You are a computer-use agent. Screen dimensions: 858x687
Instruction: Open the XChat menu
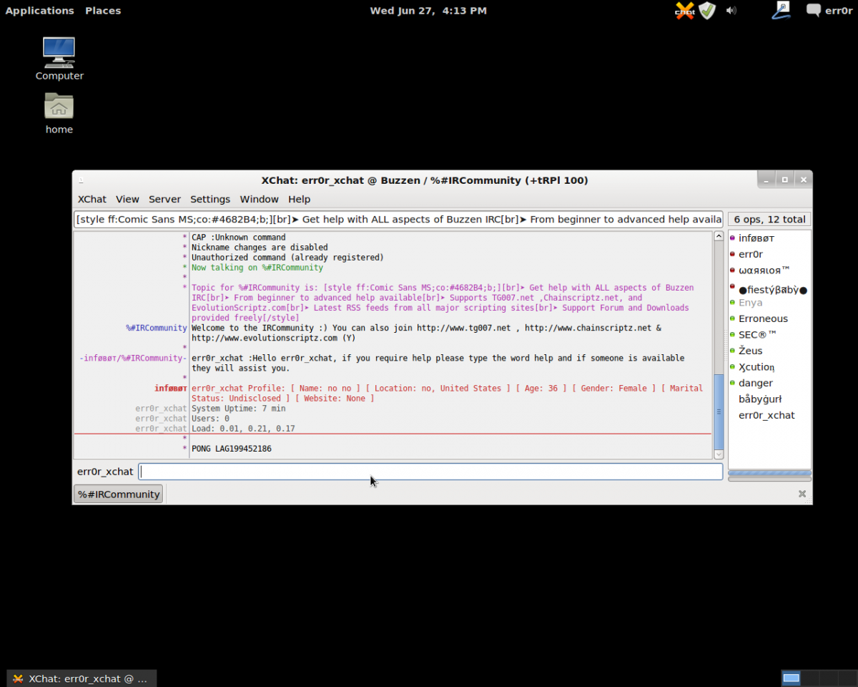coord(92,199)
